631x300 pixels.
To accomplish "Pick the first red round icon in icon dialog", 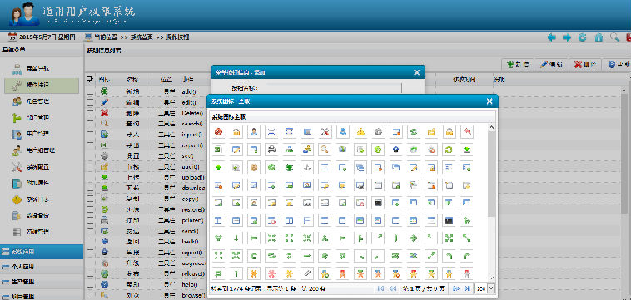I will pyautogui.click(x=218, y=131).
